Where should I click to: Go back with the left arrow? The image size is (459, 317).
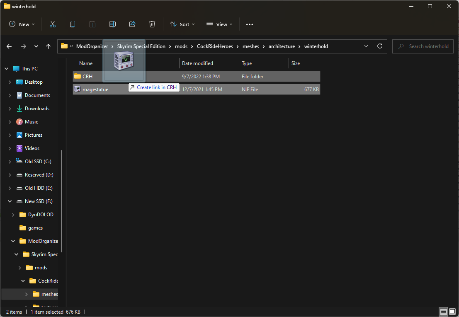(x=9, y=46)
